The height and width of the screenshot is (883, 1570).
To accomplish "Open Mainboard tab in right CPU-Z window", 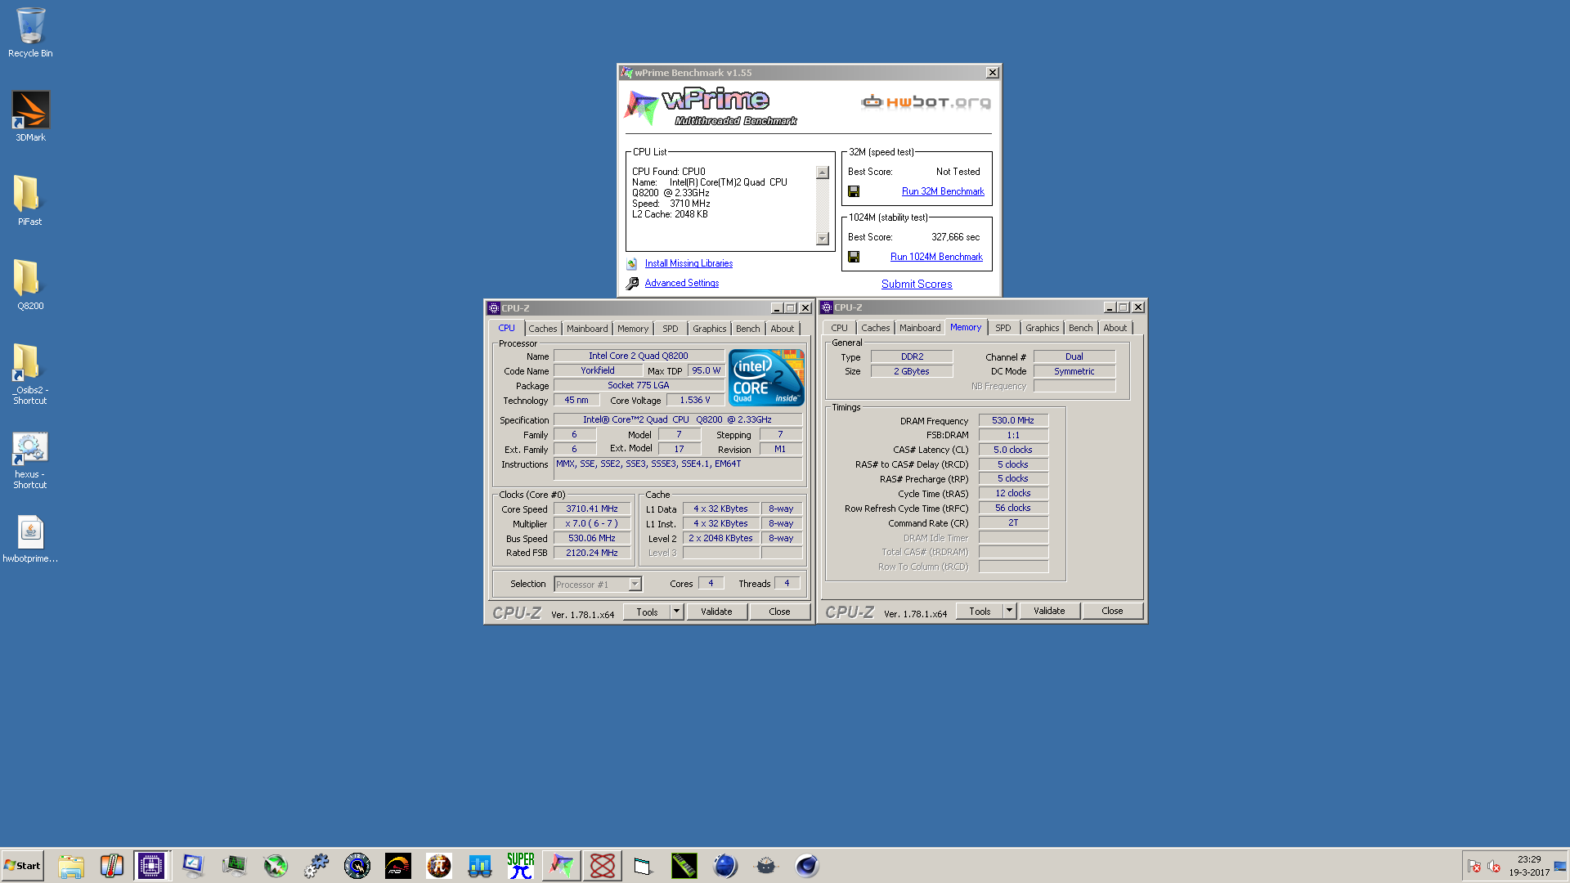I will point(920,328).
